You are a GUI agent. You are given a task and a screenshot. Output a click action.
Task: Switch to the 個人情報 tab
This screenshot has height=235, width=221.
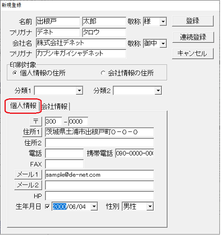click(23, 106)
